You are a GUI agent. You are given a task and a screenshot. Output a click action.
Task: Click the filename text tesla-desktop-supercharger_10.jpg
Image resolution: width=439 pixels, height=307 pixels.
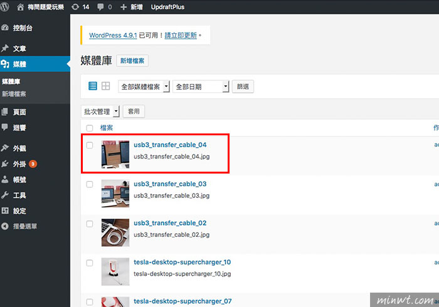point(182,274)
